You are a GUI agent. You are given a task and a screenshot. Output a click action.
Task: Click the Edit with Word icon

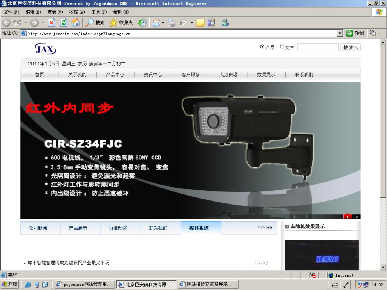coord(183,23)
